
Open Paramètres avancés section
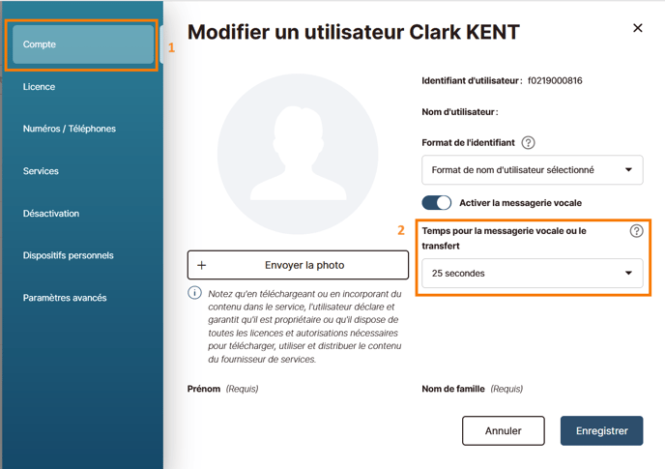pyautogui.click(x=65, y=298)
